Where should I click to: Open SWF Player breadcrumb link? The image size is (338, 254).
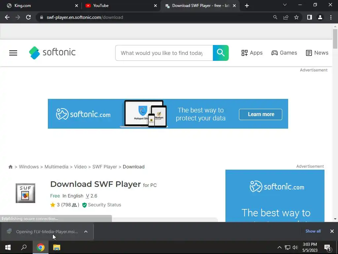pos(105,167)
